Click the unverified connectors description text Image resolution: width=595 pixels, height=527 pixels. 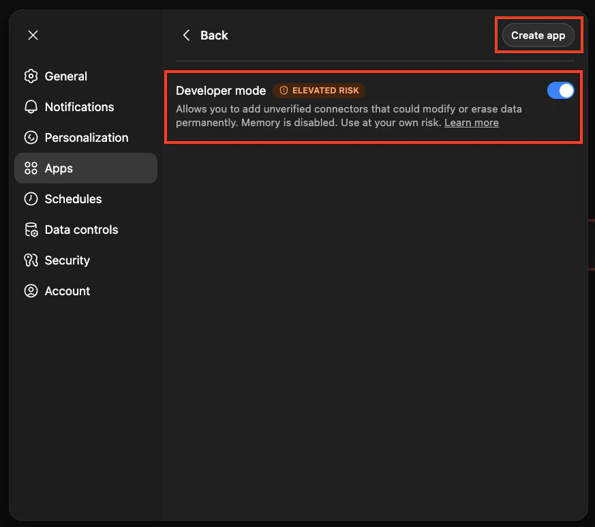[349, 116]
